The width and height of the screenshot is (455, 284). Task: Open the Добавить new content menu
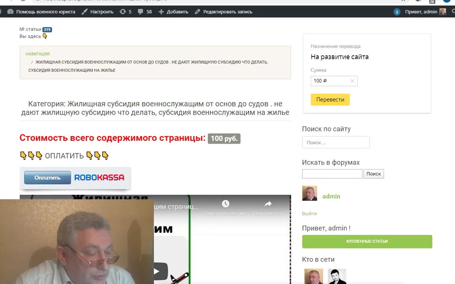point(173,11)
